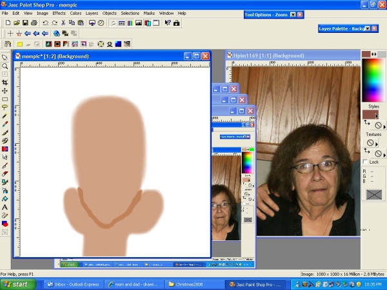Screen dimensions: 387x290
Task: Toggle the Layer Palette visibility button
Action: (147, 23)
